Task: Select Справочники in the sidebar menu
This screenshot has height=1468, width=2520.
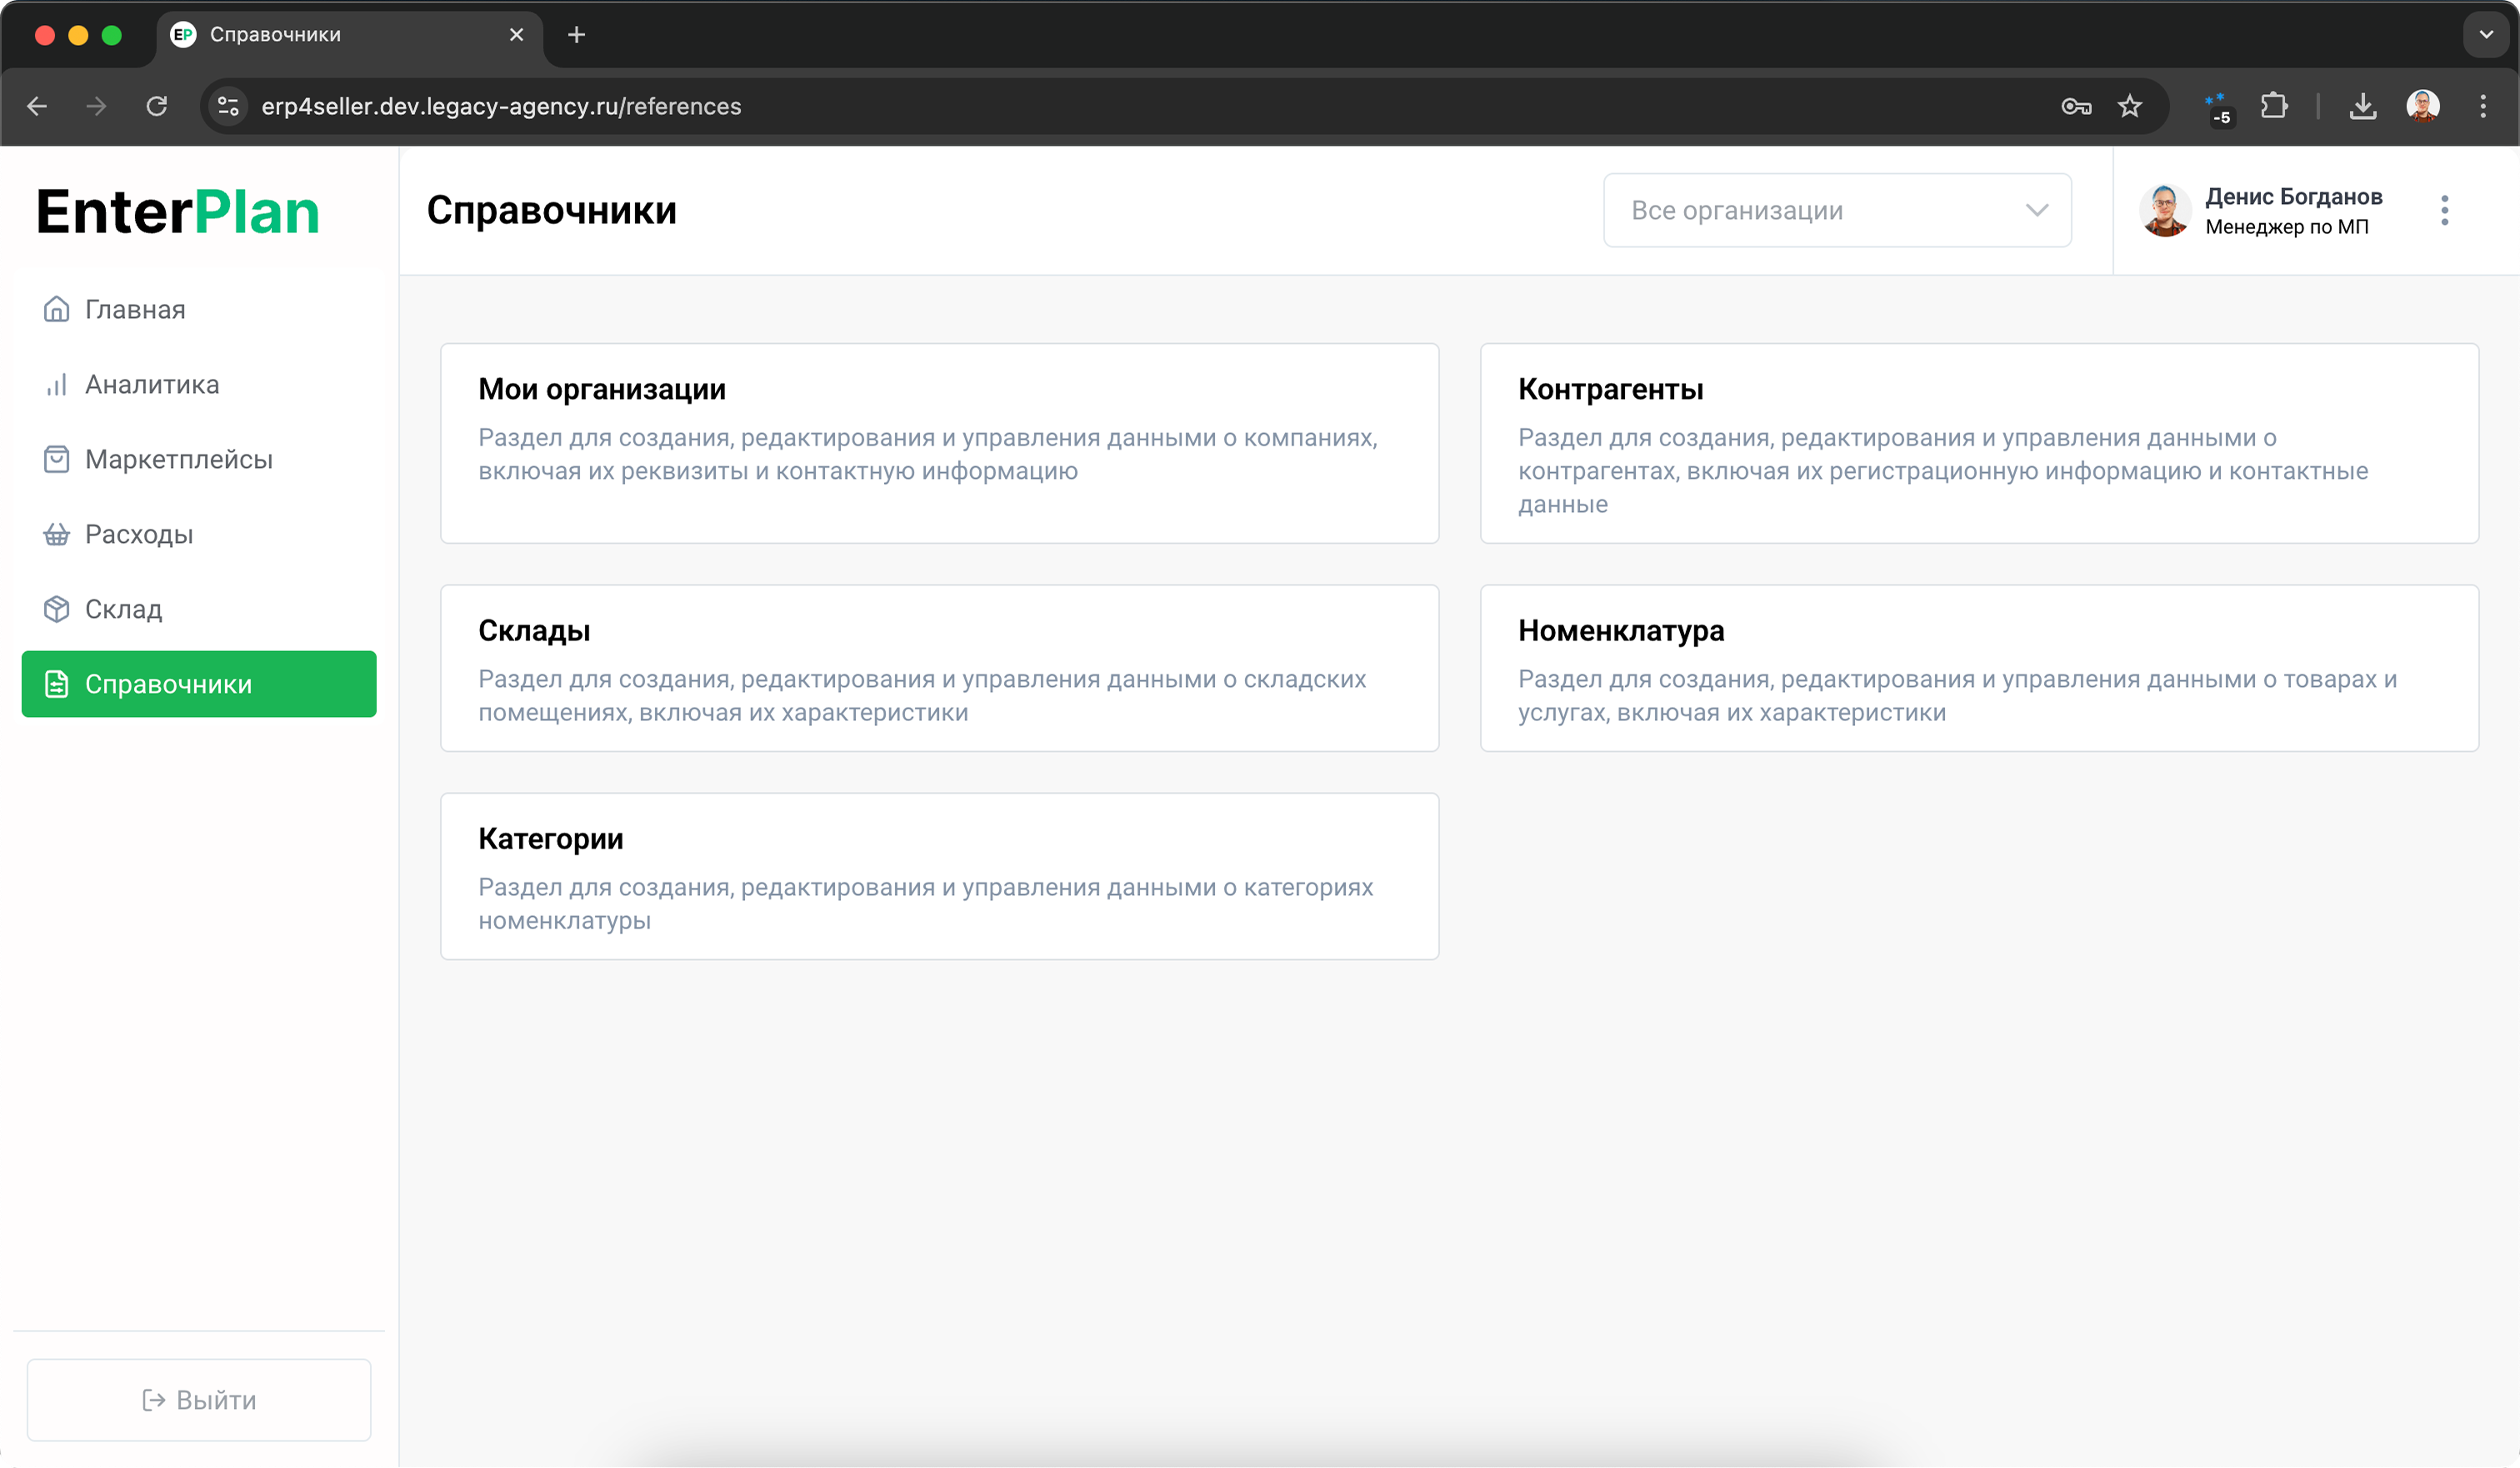Action: click(199, 684)
